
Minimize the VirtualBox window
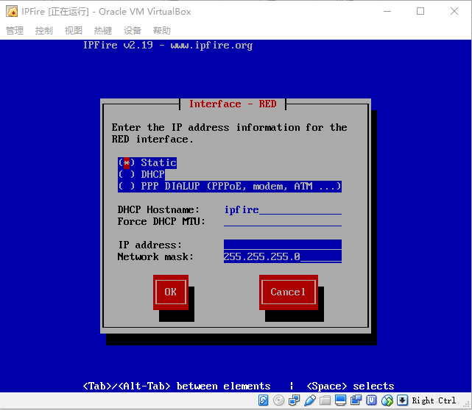(387, 12)
